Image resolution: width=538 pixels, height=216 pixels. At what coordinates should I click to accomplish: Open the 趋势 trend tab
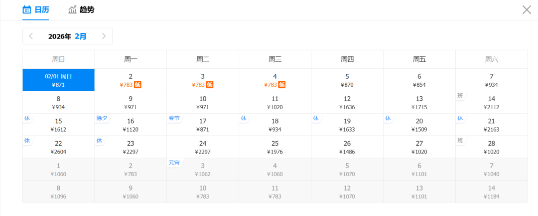(x=81, y=9)
